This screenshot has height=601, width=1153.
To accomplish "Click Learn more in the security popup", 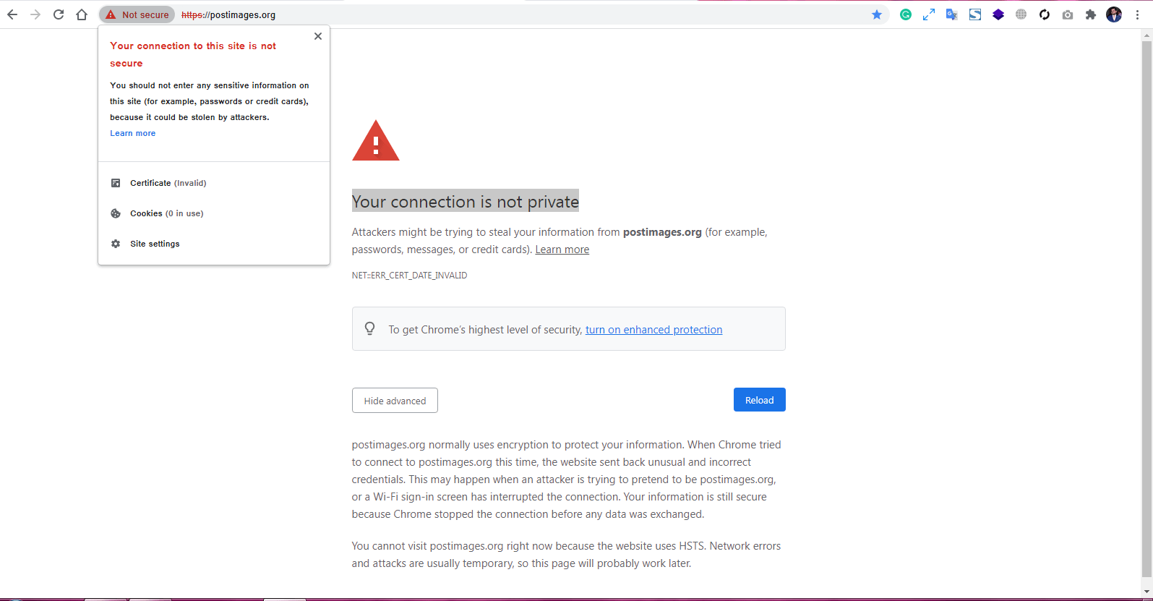I will 133,133.
